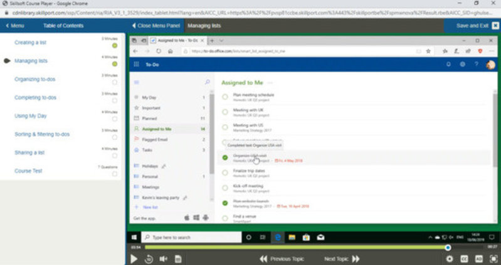Open the Organizing to-dos topic
Image resolution: width=501 pixels, height=265 pixels.
pyautogui.click(x=35, y=79)
